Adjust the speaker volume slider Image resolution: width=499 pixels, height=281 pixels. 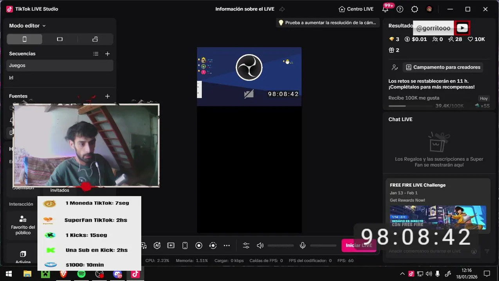point(281,245)
